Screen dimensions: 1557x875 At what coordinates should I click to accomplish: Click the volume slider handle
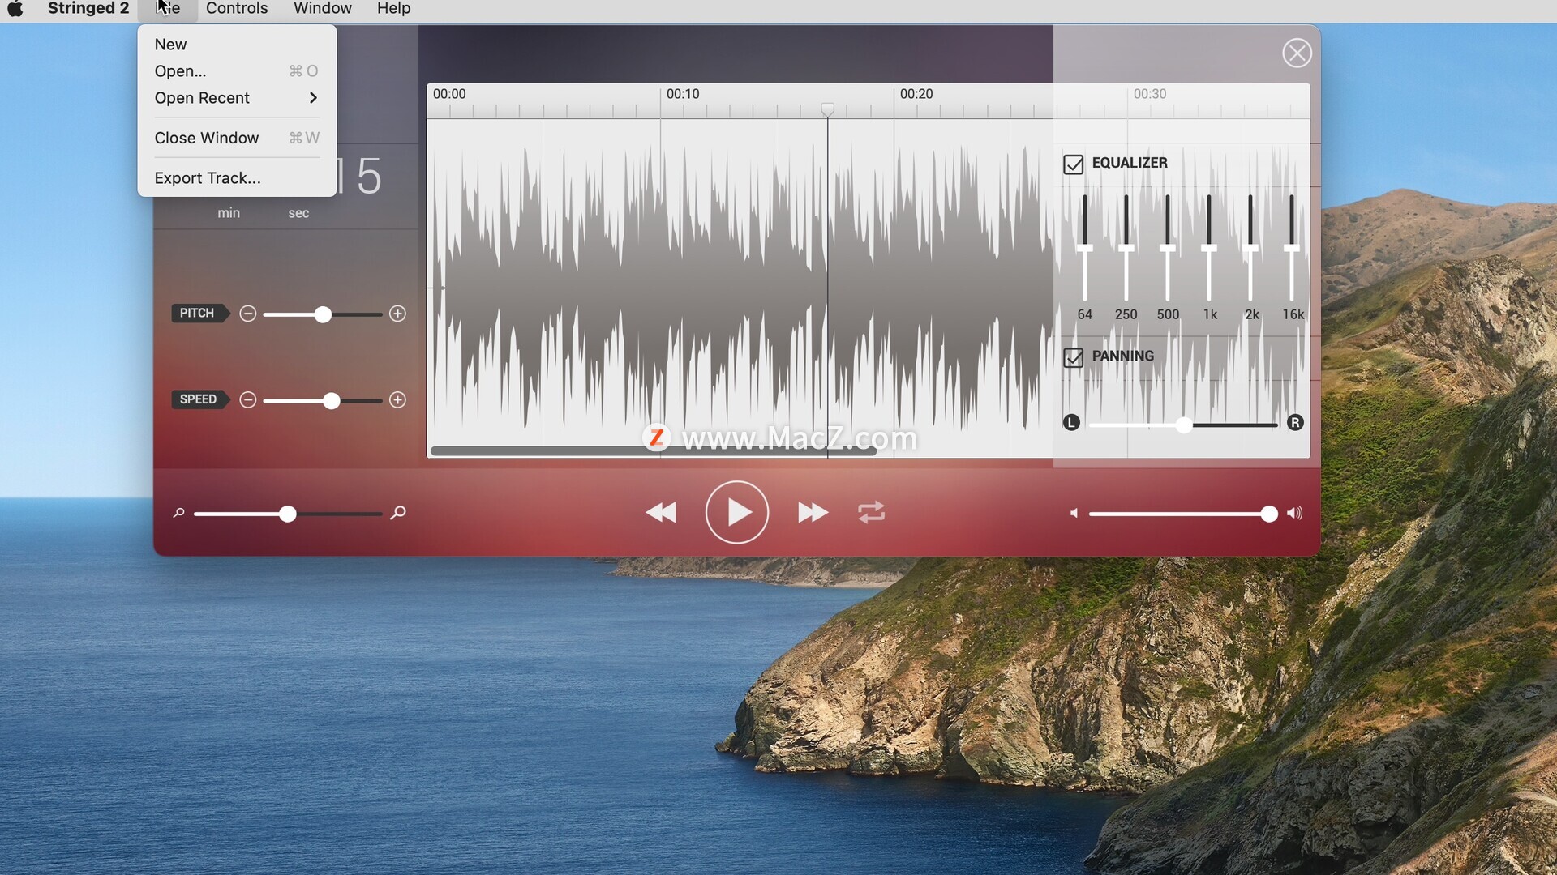(1269, 514)
